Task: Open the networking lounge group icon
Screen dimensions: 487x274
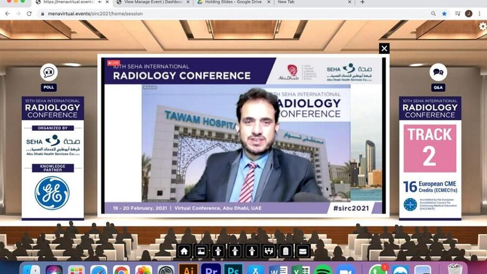Action: [x=268, y=251]
